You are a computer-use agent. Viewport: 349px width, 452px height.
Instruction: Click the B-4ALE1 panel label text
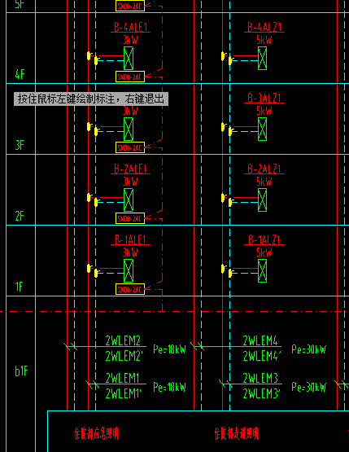(131, 27)
